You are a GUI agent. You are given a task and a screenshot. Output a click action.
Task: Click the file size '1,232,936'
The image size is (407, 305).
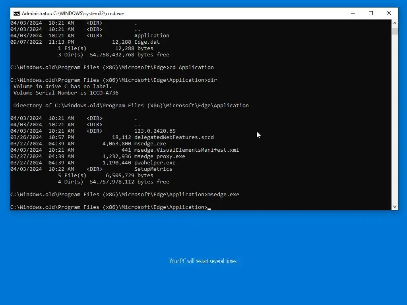coord(117,156)
